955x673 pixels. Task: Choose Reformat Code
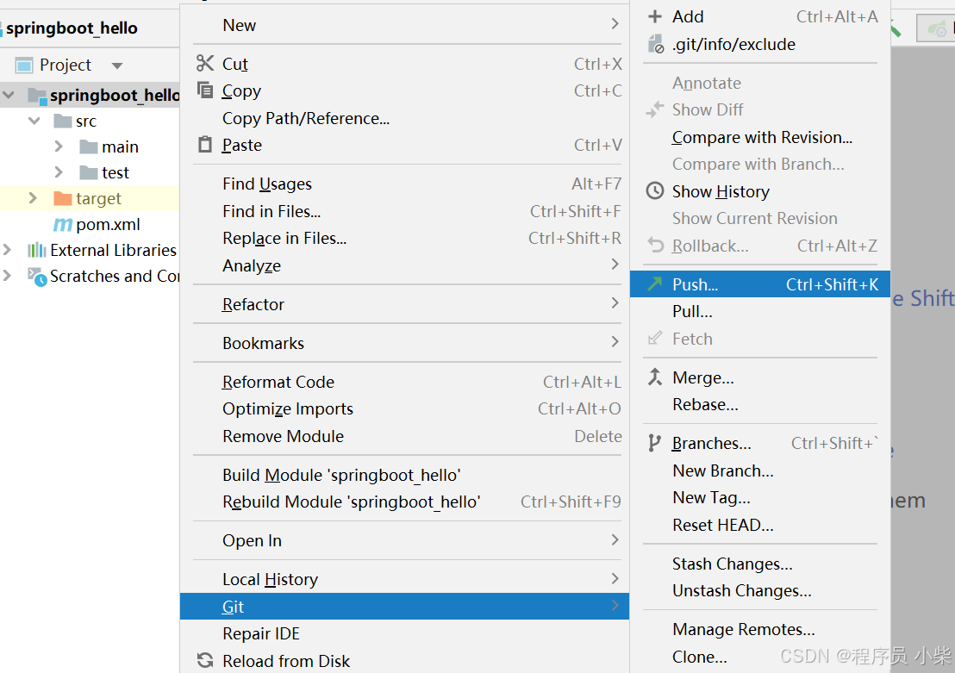[x=405, y=381]
